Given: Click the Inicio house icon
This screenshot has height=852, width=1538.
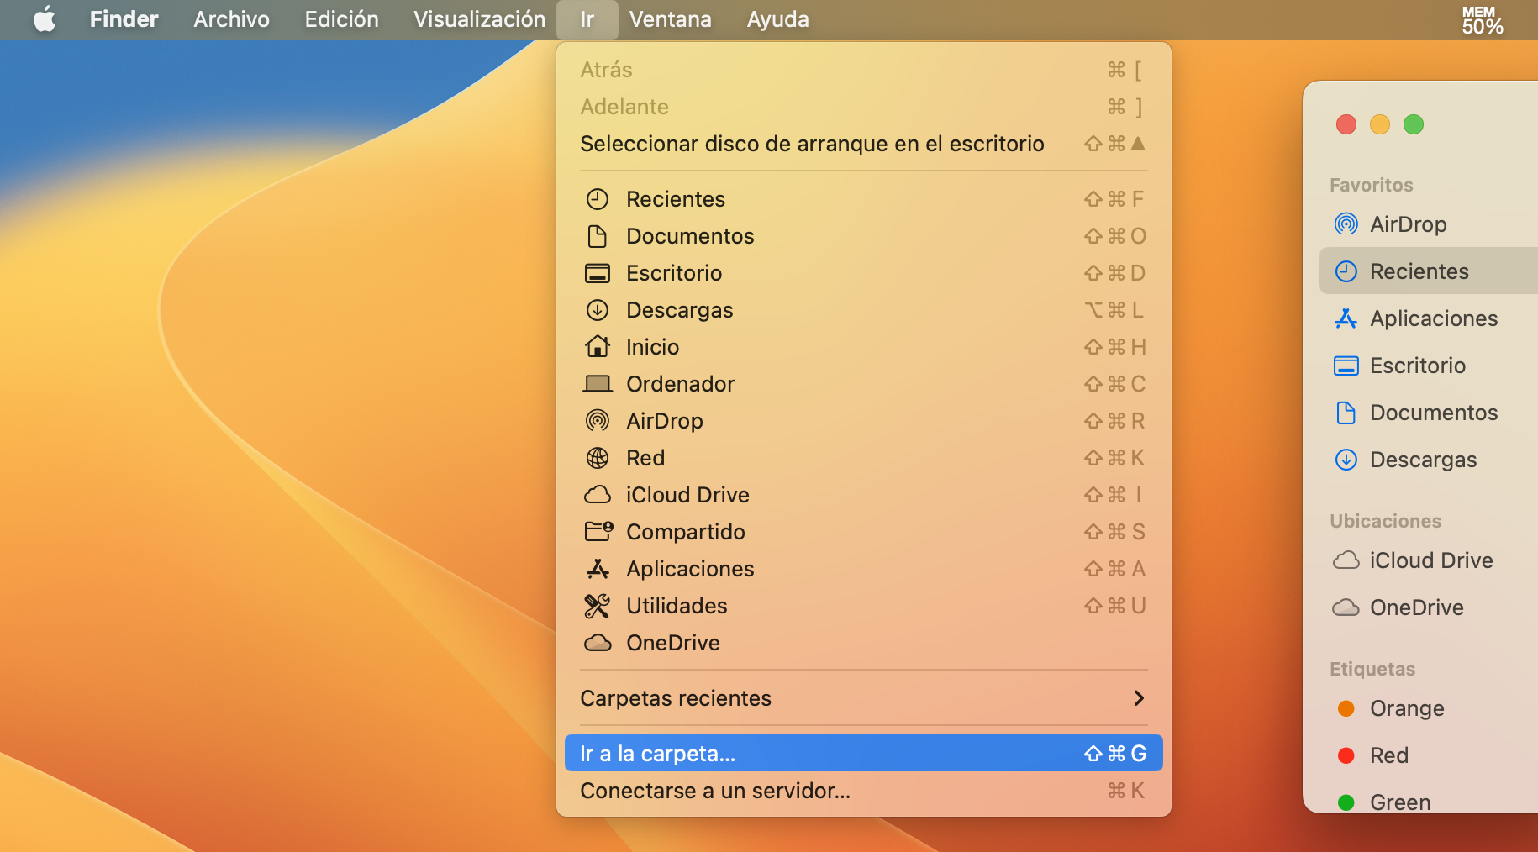Looking at the screenshot, I should (x=597, y=346).
